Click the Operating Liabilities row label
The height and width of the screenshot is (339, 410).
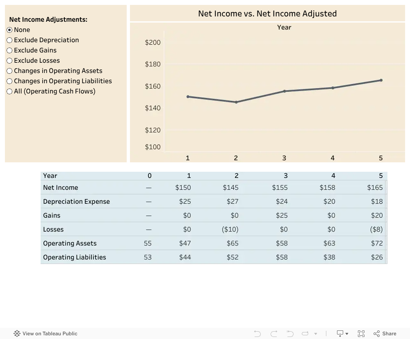coord(75,257)
